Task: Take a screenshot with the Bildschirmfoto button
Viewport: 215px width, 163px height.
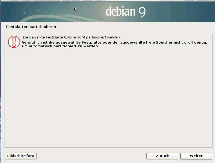Action: pos(21,156)
